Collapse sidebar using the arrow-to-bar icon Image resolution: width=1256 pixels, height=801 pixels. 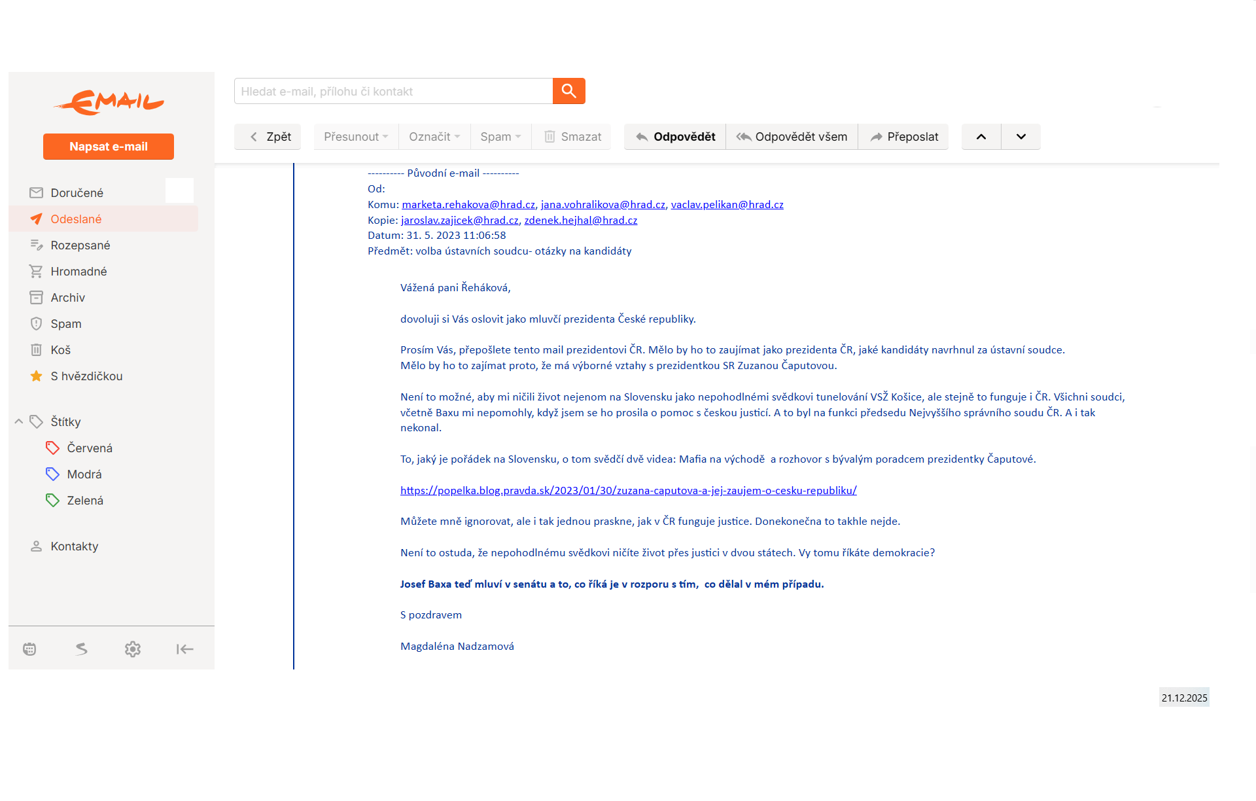[184, 649]
